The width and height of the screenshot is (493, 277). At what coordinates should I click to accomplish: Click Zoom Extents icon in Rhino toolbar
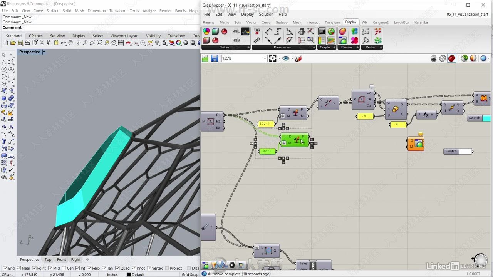click(99, 43)
